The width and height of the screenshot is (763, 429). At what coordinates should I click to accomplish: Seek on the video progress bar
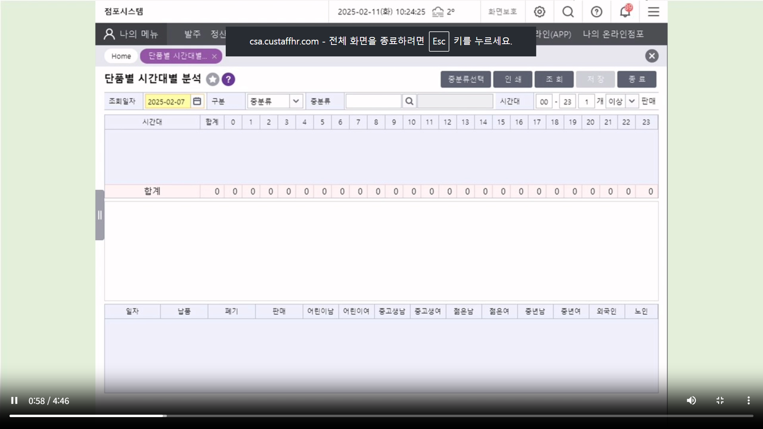[381, 416]
